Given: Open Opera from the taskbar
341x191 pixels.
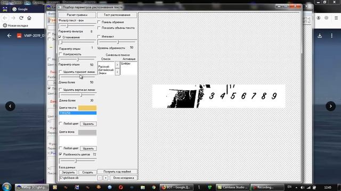Looking at the screenshot, I should [121, 187].
